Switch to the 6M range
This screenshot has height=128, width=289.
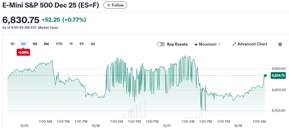pyautogui.click(x=46, y=44)
